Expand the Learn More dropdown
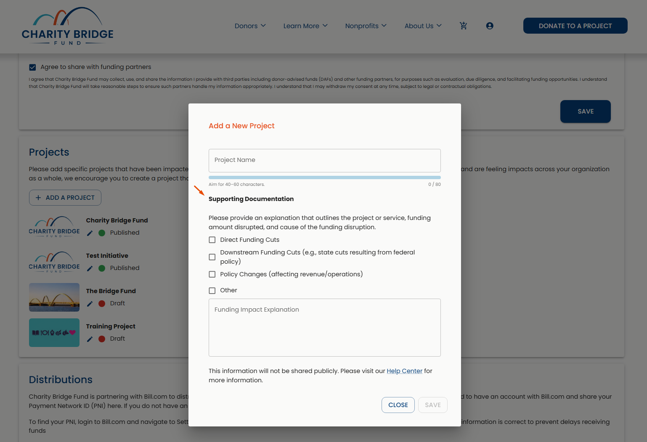Image resolution: width=647 pixels, height=442 pixels. point(305,26)
